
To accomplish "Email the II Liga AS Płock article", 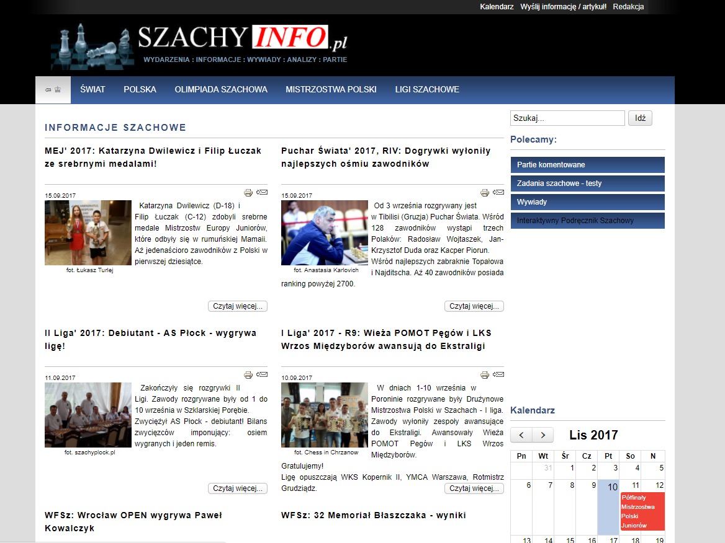I will click(x=263, y=374).
